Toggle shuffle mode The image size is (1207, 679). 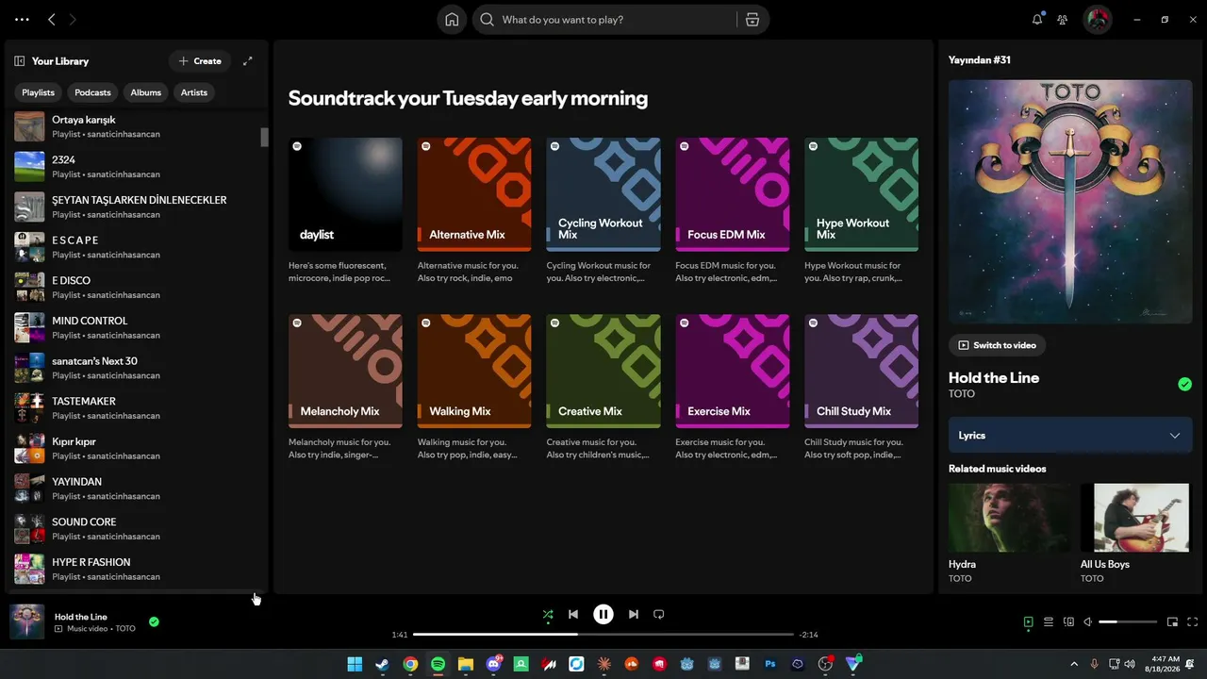point(548,615)
